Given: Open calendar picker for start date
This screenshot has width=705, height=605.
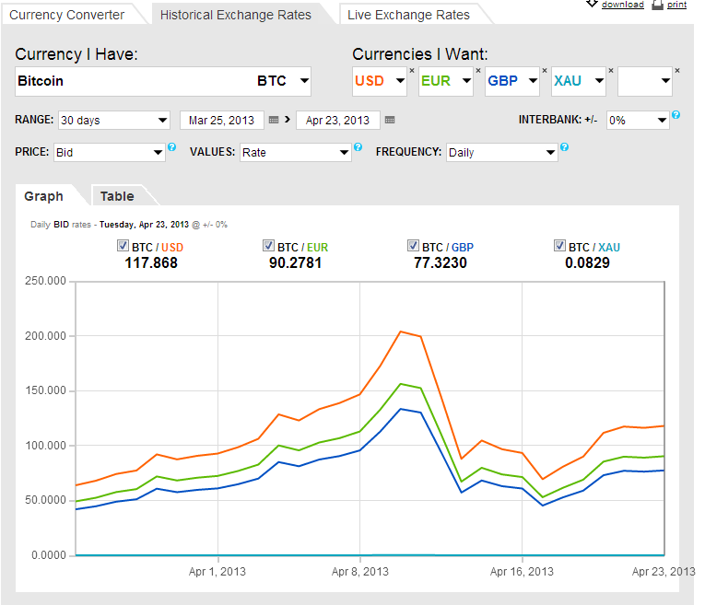Looking at the screenshot, I should coord(273,120).
